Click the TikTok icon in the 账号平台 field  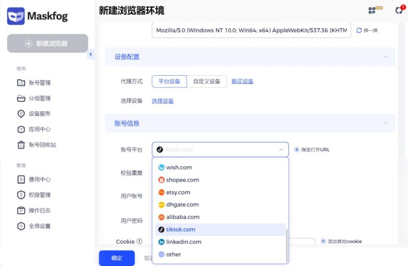[x=160, y=150]
